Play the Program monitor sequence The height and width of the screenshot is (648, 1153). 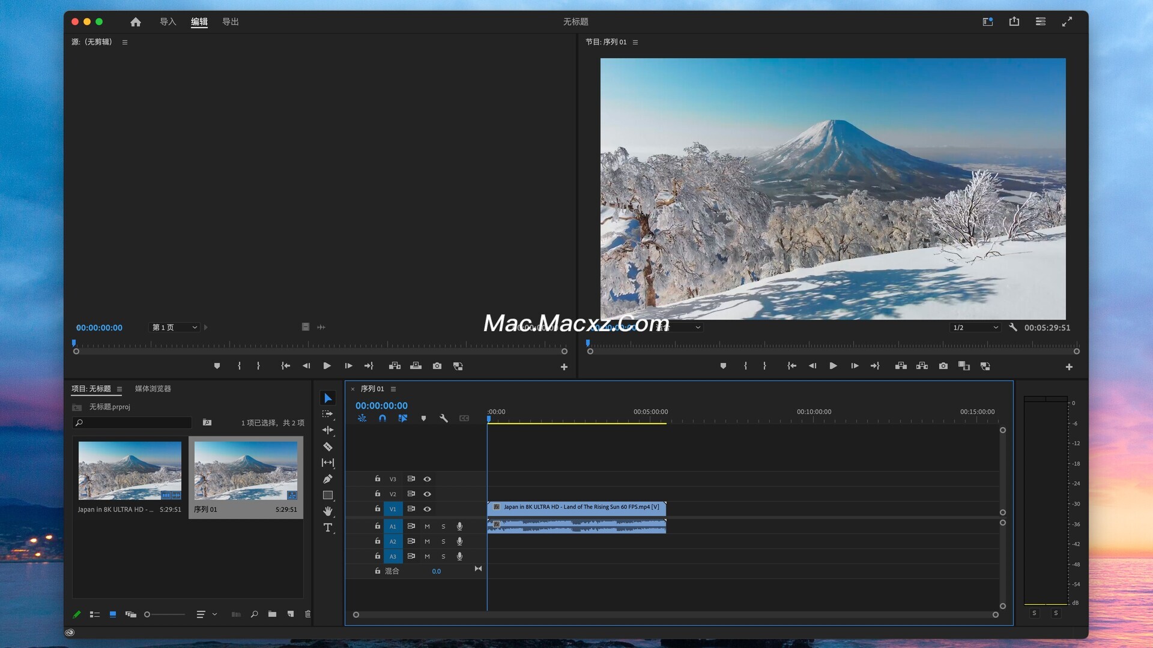(833, 366)
